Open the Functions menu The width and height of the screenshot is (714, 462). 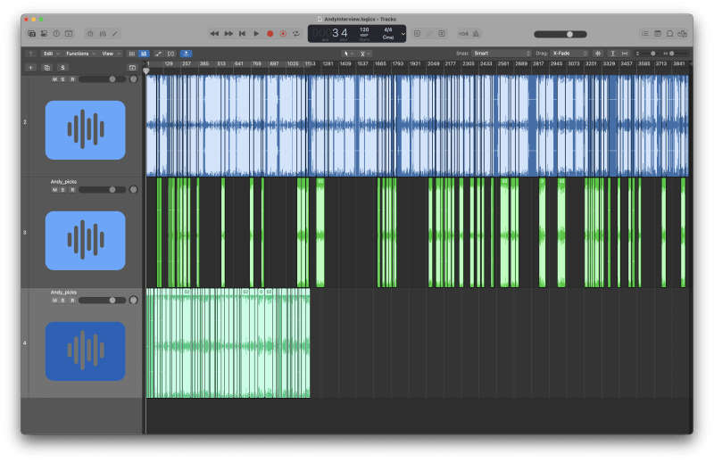(x=80, y=54)
